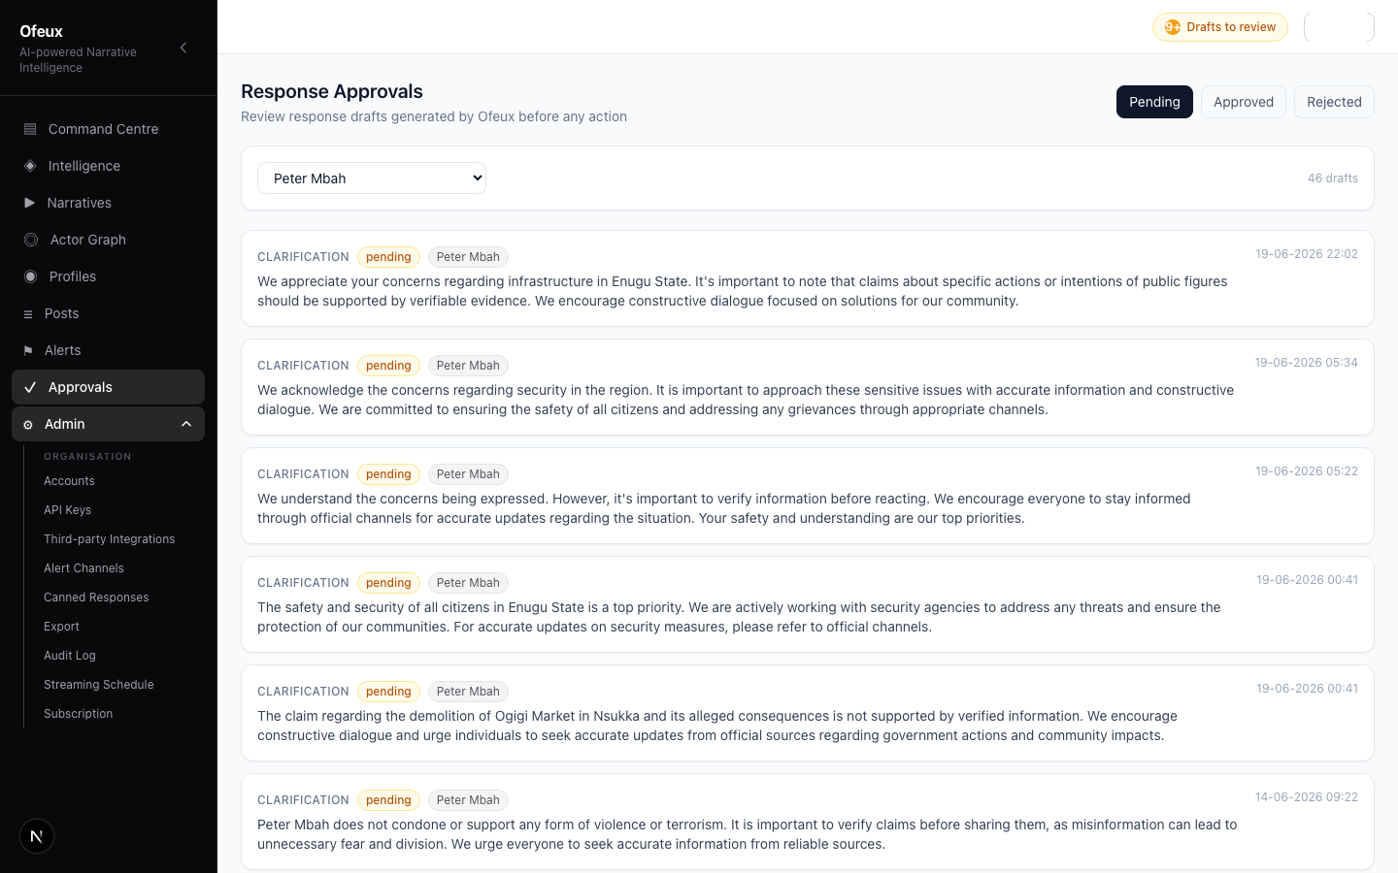Open Third-party Integrations

point(109,539)
